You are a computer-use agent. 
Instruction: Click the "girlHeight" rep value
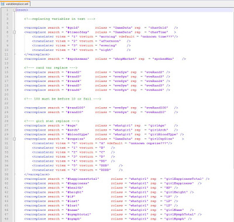[x=176, y=192]
